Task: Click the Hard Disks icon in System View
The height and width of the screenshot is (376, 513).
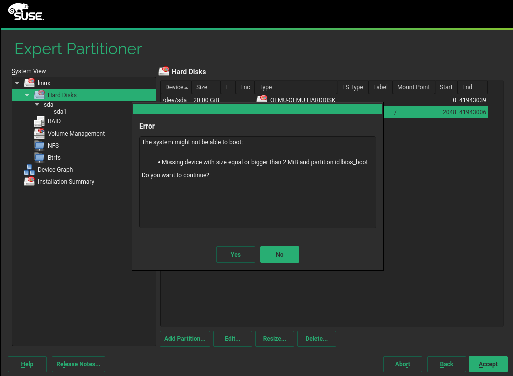Action: pos(39,95)
